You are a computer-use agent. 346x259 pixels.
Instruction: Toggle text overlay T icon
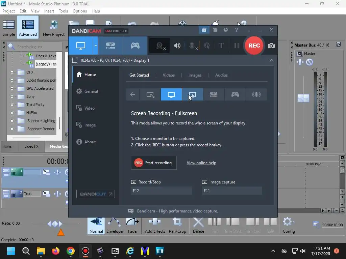pyautogui.click(x=221, y=46)
